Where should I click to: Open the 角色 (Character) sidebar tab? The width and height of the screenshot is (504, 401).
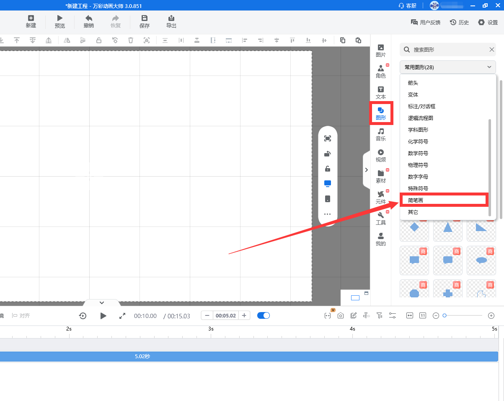[x=381, y=71]
